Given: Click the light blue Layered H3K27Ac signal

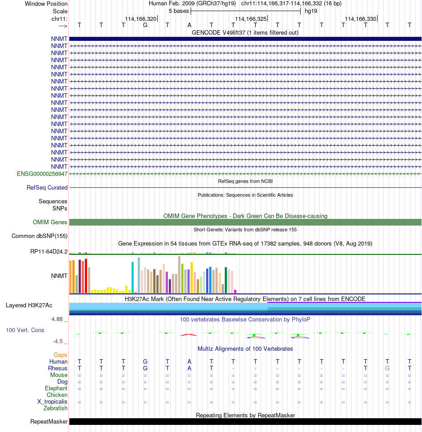Looking at the screenshot, I should [168, 306].
